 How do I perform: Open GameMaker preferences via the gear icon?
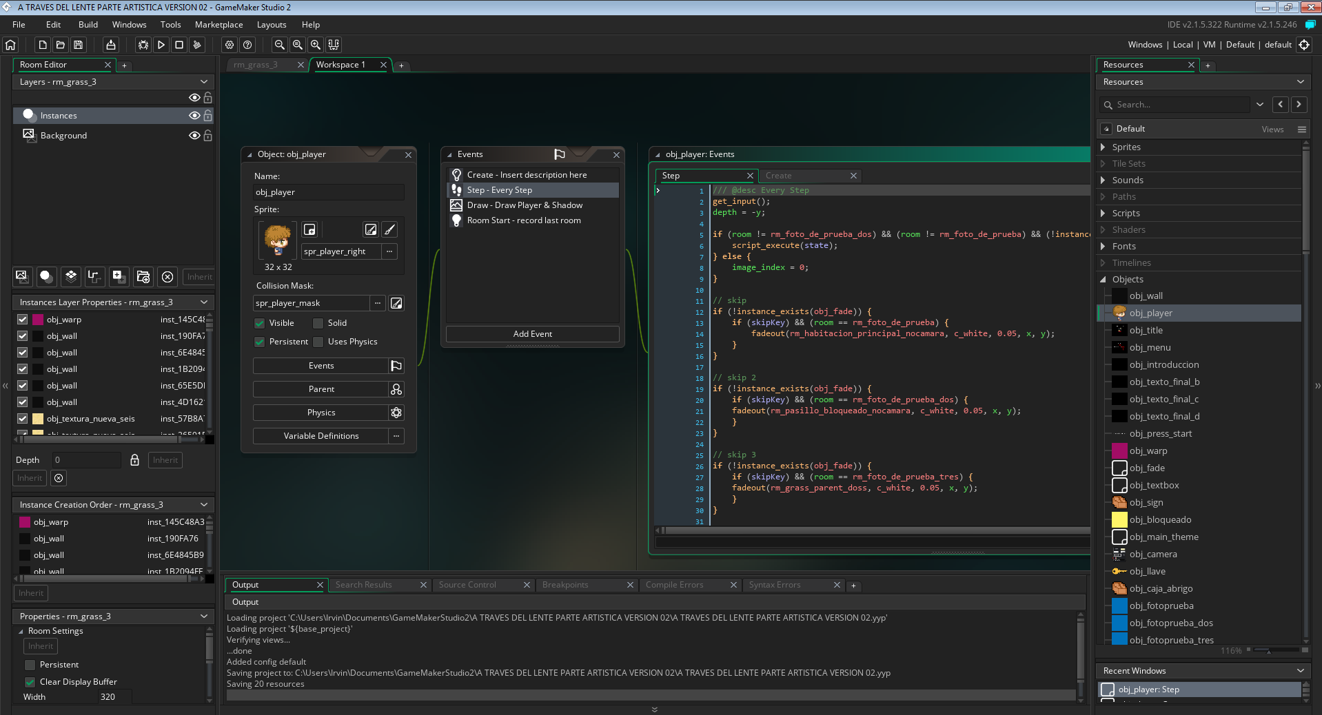point(230,45)
